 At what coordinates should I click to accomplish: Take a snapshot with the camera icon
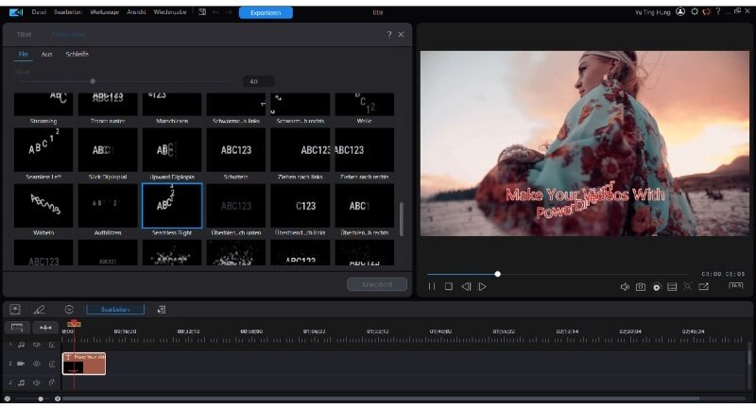[641, 286]
